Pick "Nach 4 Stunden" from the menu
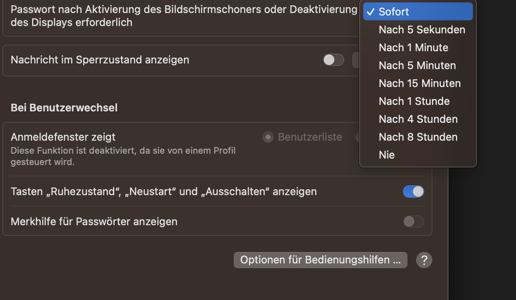Viewport: 516px width, 300px height. pyautogui.click(x=418, y=119)
